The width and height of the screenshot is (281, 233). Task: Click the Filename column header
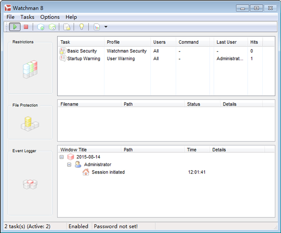click(x=89, y=104)
